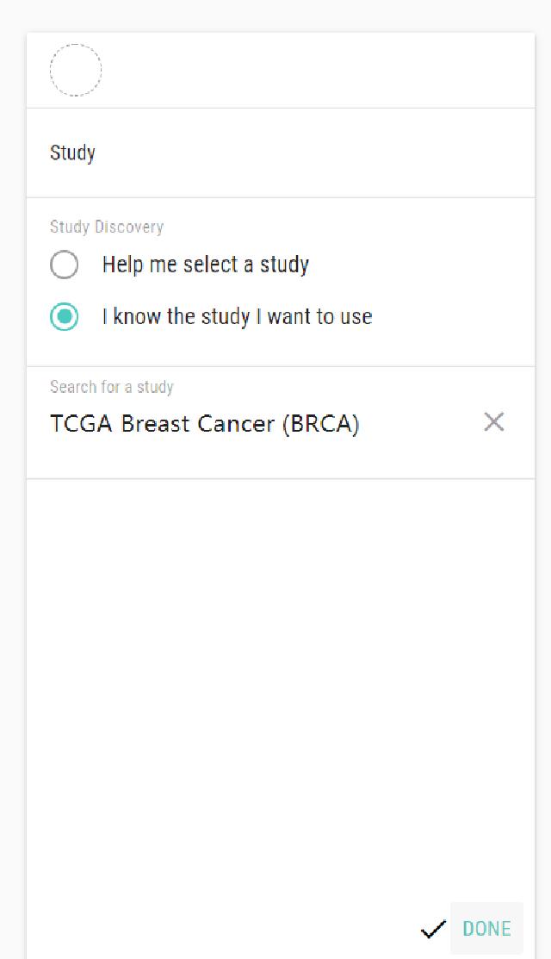Click the X to remove TCGA Breast Cancer (BRCA)

tap(494, 422)
